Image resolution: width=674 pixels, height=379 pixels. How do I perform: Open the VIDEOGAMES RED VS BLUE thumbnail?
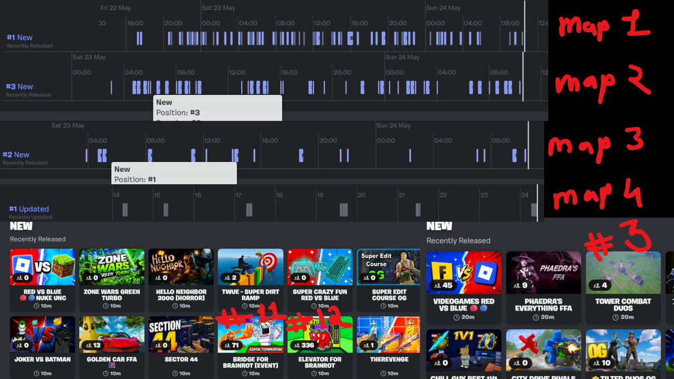point(464,272)
